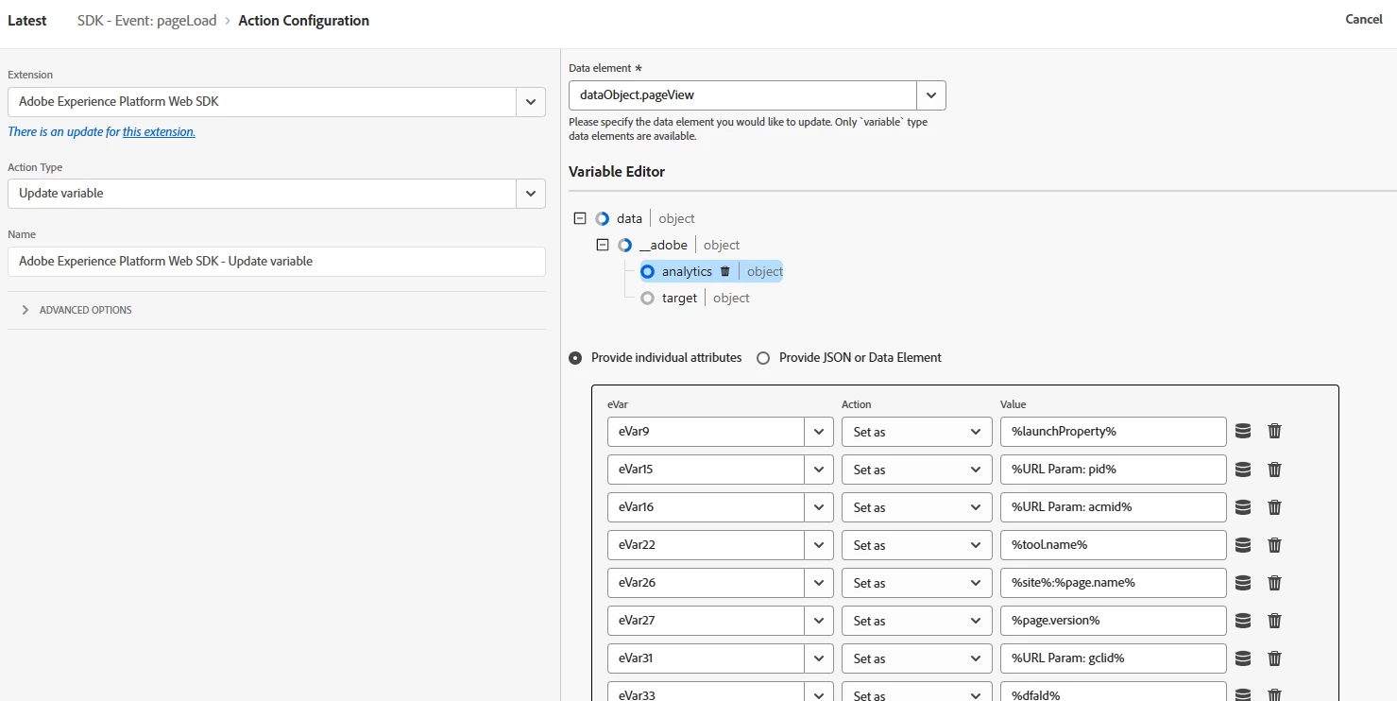
Task: Collapse the data object tree node
Action: [580, 218]
